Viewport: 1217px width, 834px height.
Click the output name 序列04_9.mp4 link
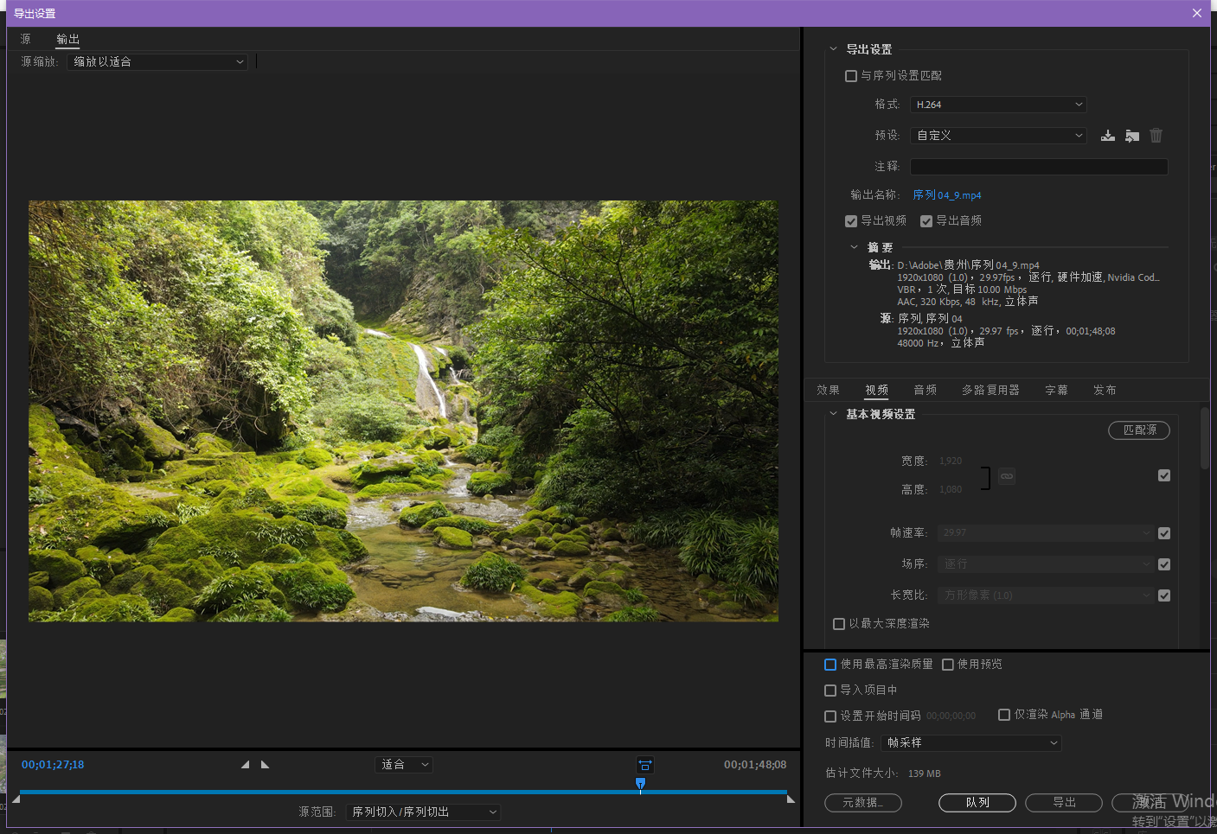[x=947, y=195]
